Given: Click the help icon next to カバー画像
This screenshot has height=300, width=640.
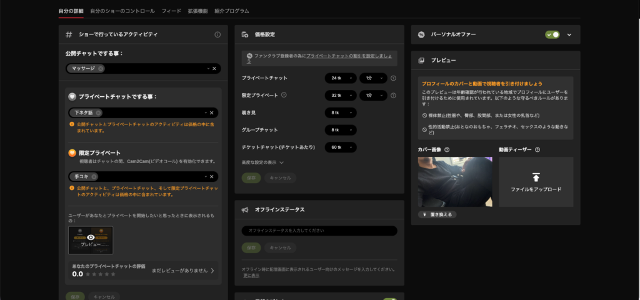Looking at the screenshot, I should (447, 149).
